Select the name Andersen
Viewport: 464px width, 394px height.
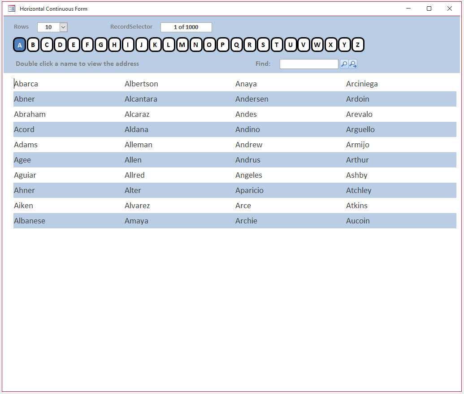point(252,99)
